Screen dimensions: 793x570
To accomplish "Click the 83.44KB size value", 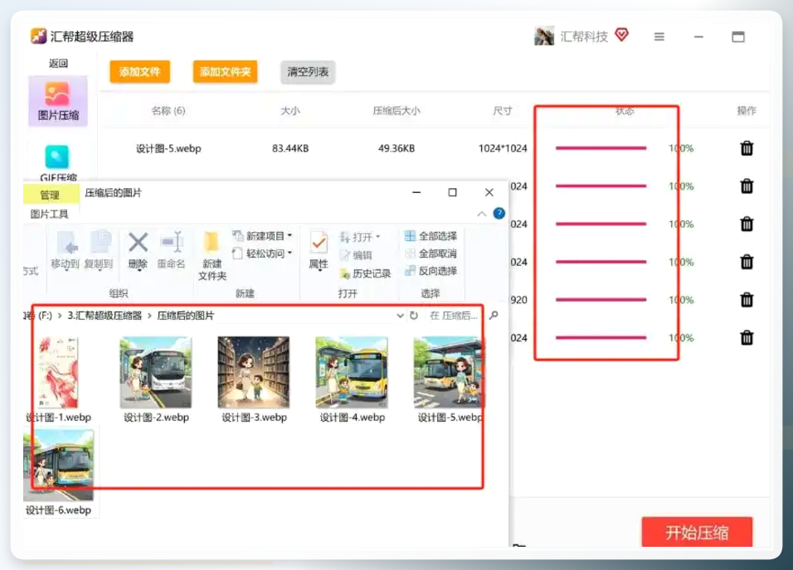I will coord(290,148).
